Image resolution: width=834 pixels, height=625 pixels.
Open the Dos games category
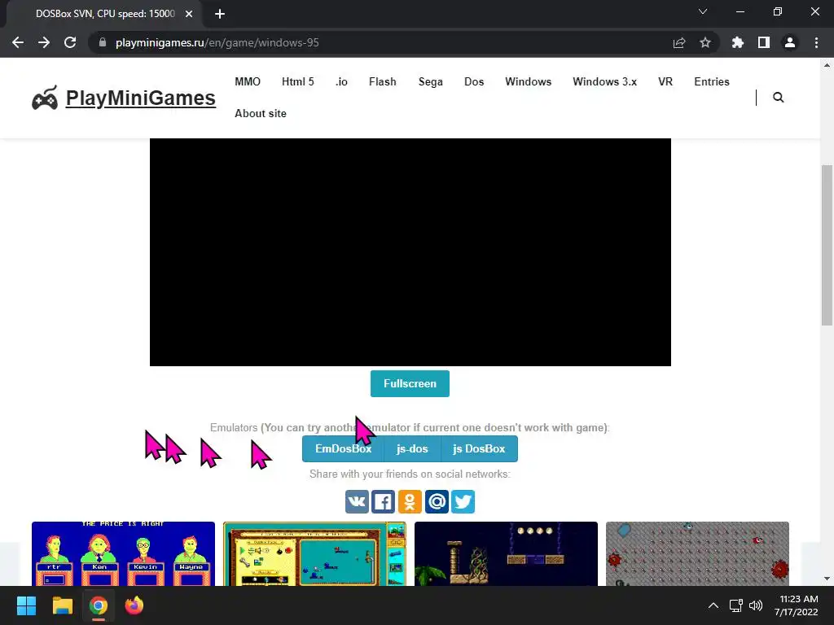tap(474, 82)
